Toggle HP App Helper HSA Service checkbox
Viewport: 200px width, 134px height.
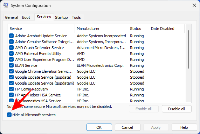(x=11, y=95)
